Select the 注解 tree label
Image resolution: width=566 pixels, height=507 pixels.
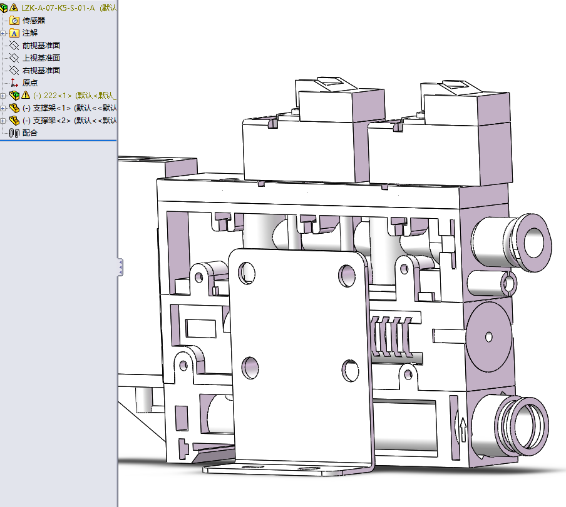click(30, 33)
